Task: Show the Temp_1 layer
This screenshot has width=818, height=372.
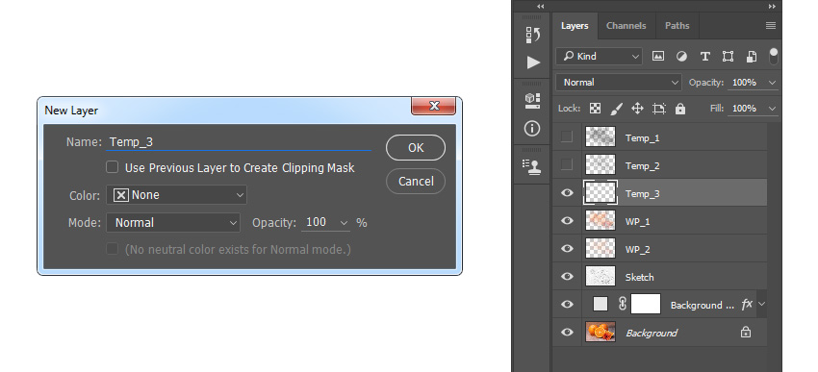Action: coord(567,137)
